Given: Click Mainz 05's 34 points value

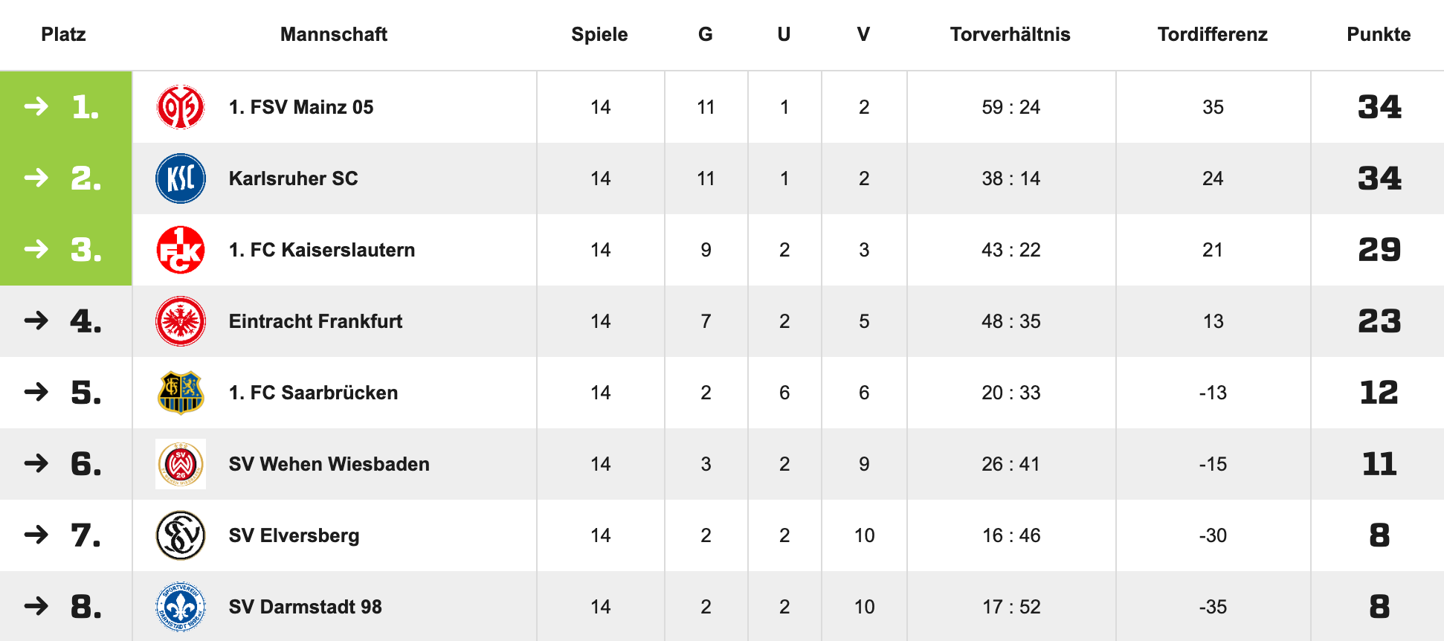Looking at the screenshot, I should [1379, 107].
